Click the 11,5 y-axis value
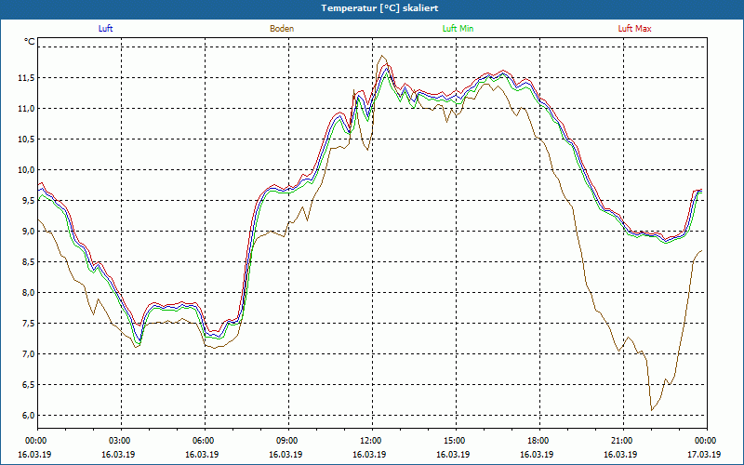 coord(26,78)
